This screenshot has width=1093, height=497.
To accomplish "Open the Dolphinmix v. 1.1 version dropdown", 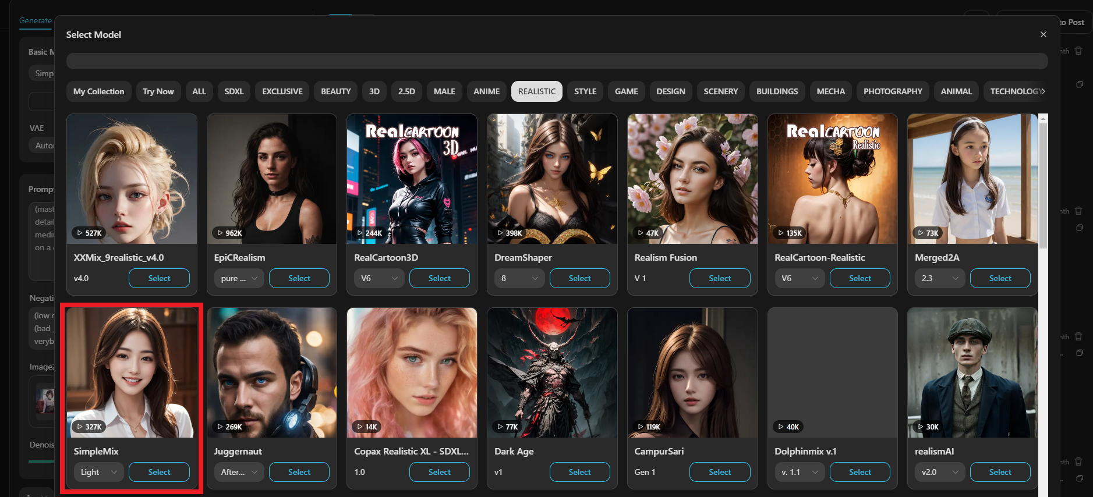I will [x=799, y=472].
